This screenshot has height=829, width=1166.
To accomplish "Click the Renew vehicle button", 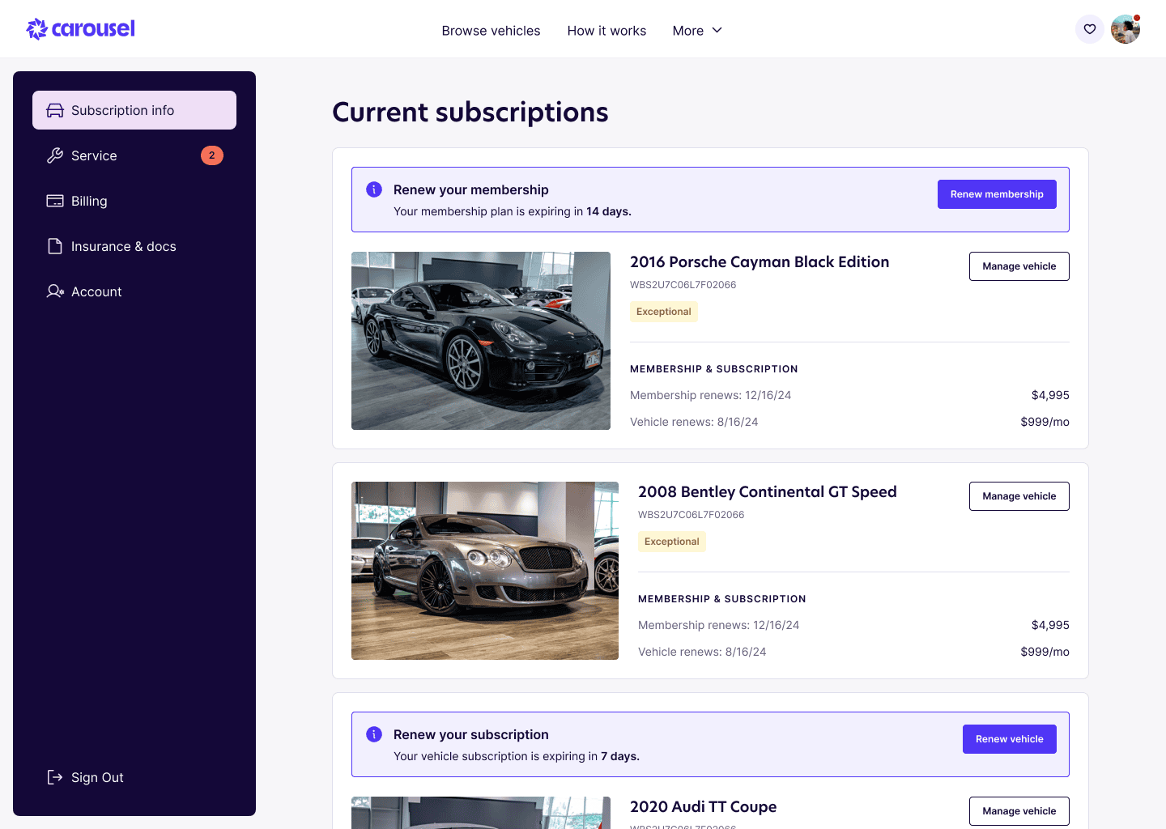I will [x=1010, y=739].
